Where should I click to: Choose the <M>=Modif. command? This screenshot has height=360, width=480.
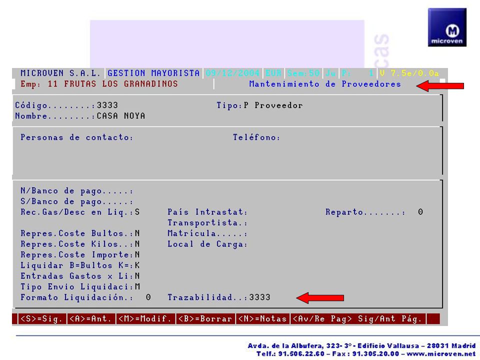[145, 318]
